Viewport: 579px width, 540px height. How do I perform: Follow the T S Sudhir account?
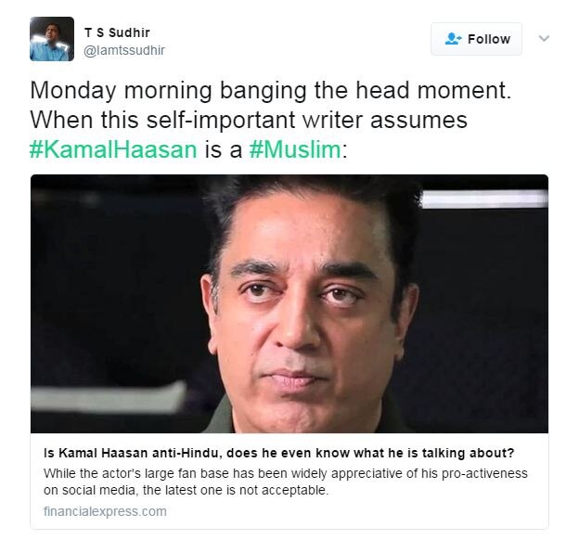point(476,39)
